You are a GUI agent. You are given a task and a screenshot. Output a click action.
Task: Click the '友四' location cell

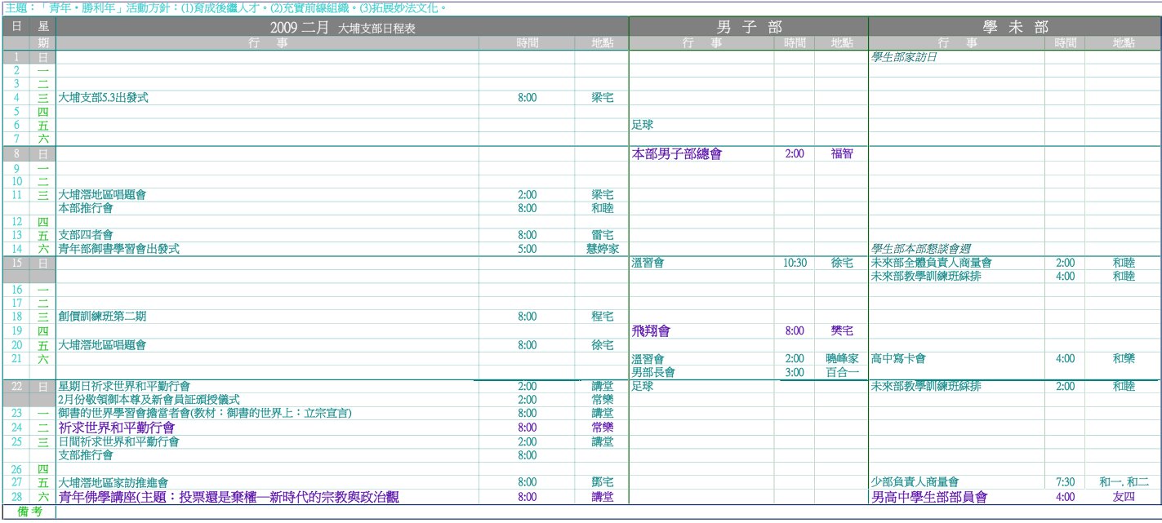[x=1124, y=496]
